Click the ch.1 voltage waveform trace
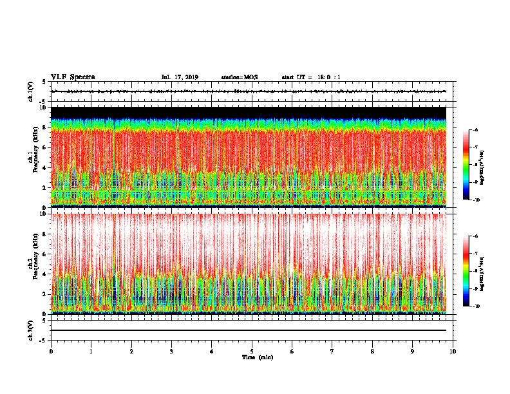The image size is (510, 394). point(249,91)
